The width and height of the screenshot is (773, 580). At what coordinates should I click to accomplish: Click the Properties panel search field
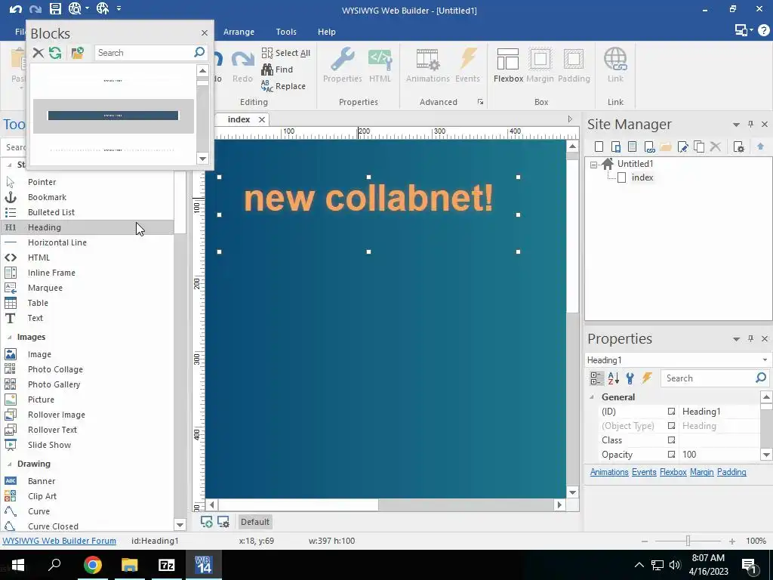(x=708, y=378)
